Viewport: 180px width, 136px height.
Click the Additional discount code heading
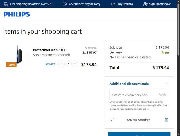(x=129, y=84)
